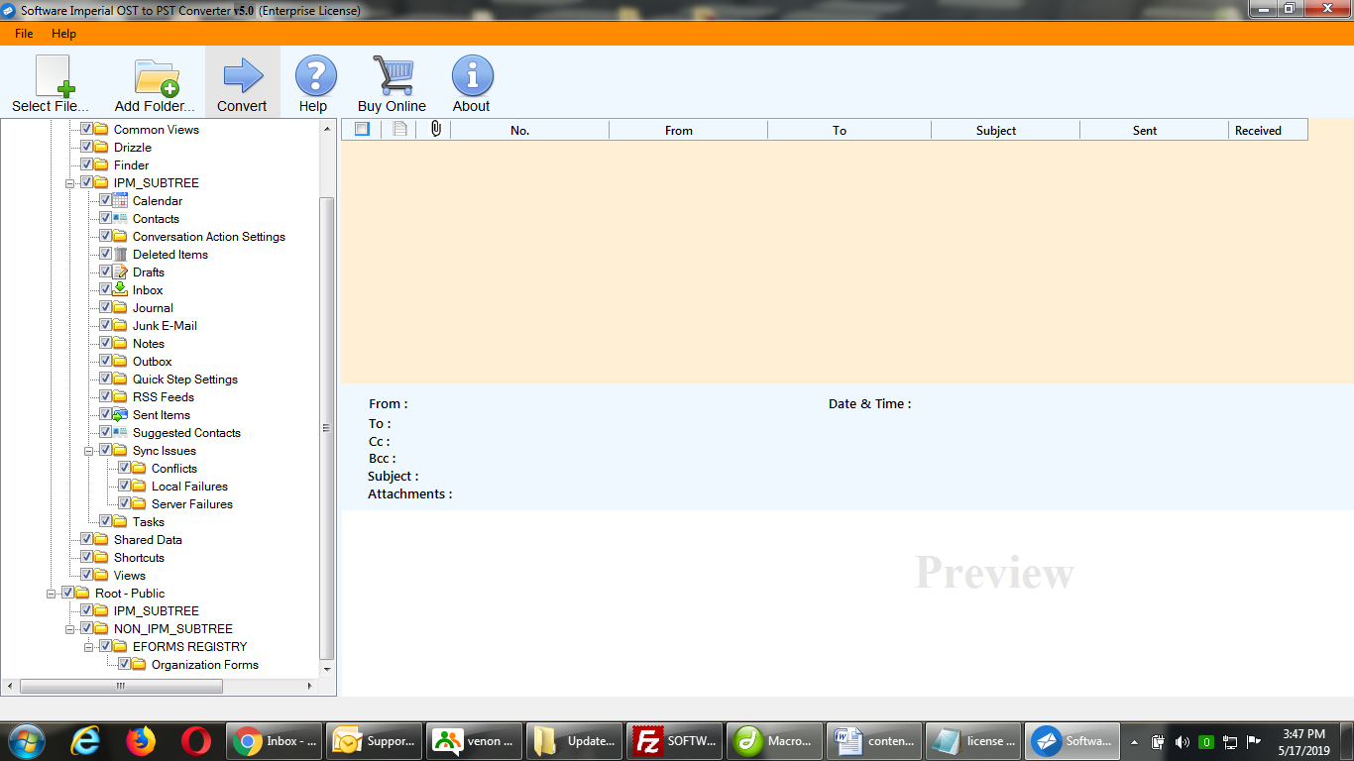Screen dimensions: 1354x761
Task: Open Opera from the taskbar
Action: 196,740
